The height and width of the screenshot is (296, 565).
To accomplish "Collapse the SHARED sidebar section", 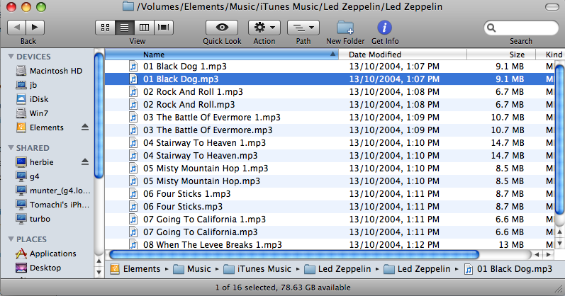I will [x=11, y=148].
